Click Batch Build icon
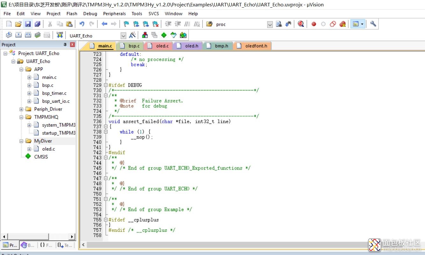Viewport: 425px width, 255px height. [x=38, y=35]
